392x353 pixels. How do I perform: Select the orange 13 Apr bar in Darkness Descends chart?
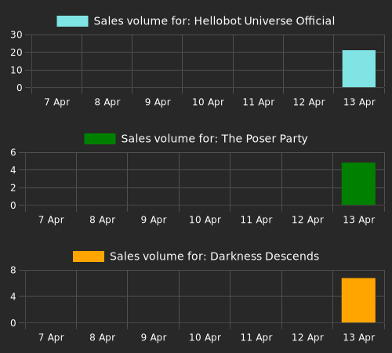pyautogui.click(x=358, y=300)
